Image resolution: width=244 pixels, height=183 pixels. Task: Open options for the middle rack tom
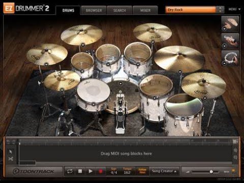(108, 64)
